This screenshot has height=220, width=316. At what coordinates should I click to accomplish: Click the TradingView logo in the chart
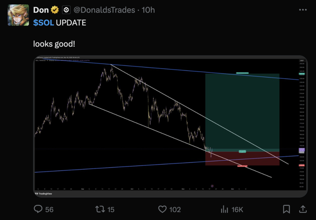click(x=43, y=194)
